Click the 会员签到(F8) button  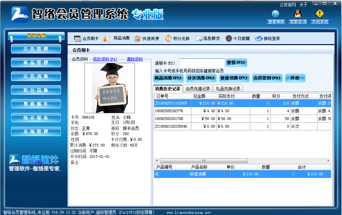267,77
